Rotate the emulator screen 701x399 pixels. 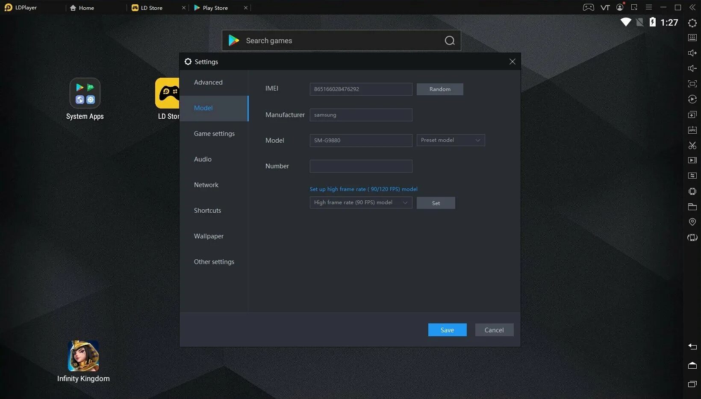click(692, 237)
